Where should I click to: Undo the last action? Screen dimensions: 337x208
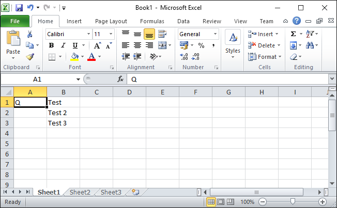click(30, 8)
